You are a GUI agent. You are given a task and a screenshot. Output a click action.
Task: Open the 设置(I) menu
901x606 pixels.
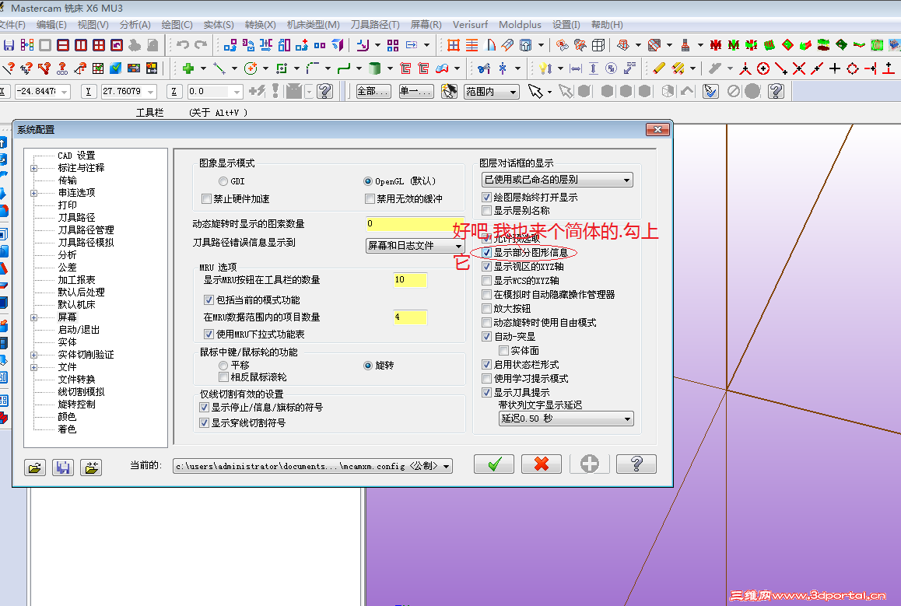566,25
